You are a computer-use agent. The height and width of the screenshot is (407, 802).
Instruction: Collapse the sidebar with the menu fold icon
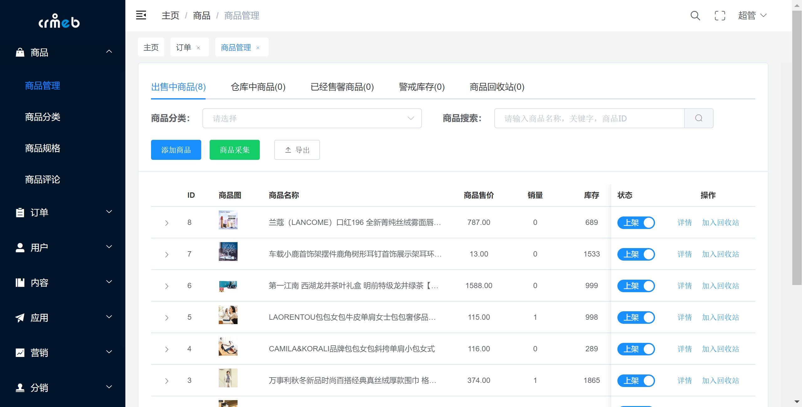141,15
